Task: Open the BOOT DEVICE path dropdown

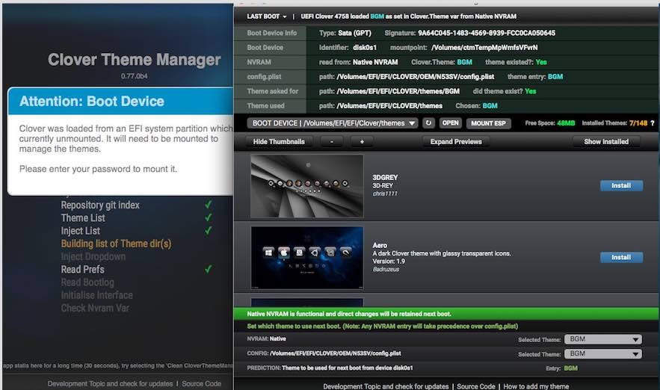Action: (x=333, y=123)
